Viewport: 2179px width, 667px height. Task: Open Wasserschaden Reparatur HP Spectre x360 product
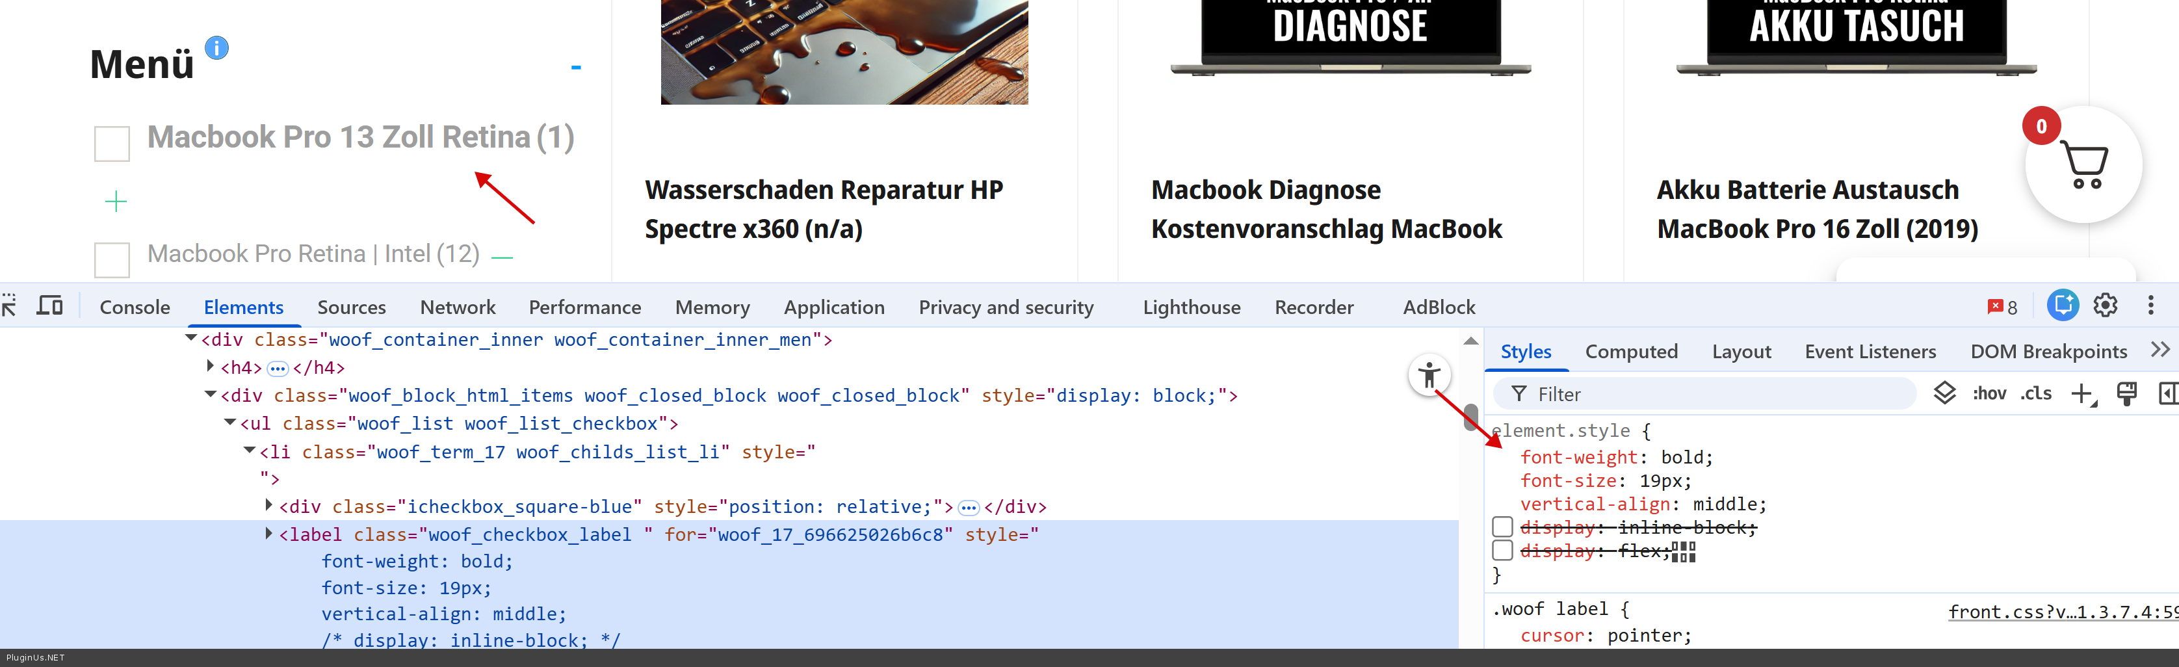(824, 209)
